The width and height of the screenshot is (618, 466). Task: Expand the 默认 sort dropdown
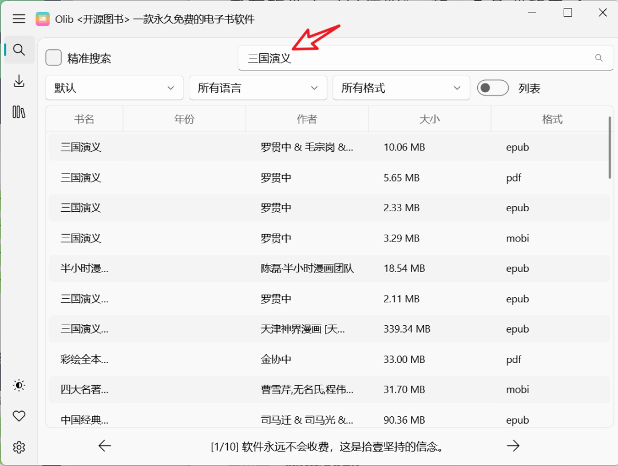click(114, 88)
